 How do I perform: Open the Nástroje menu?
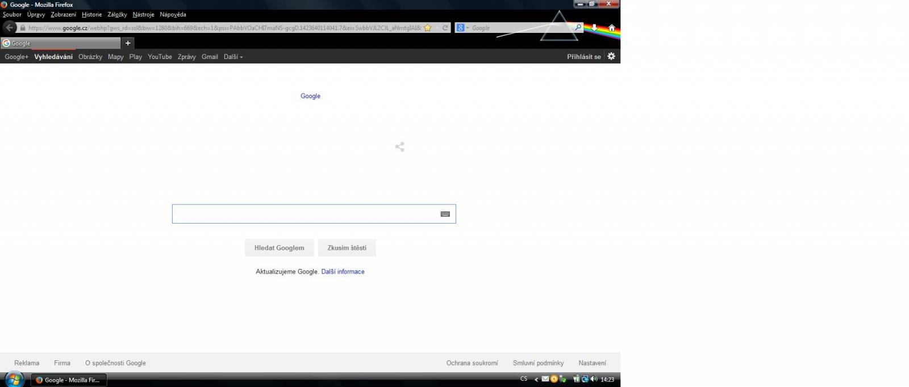(x=143, y=15)
